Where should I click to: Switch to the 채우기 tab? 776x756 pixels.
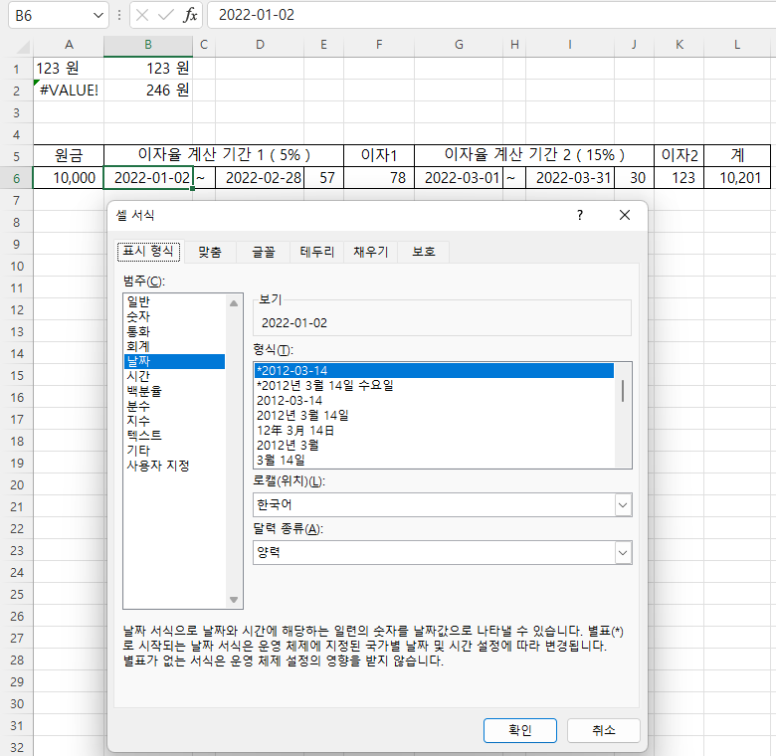(370, 252)
